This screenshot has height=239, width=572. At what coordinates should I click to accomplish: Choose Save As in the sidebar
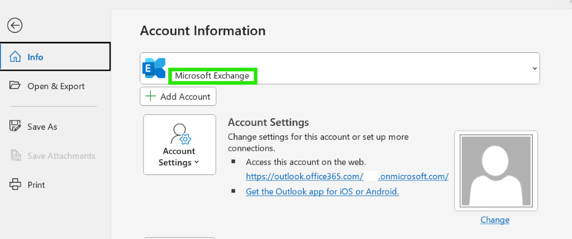[55, 126]
